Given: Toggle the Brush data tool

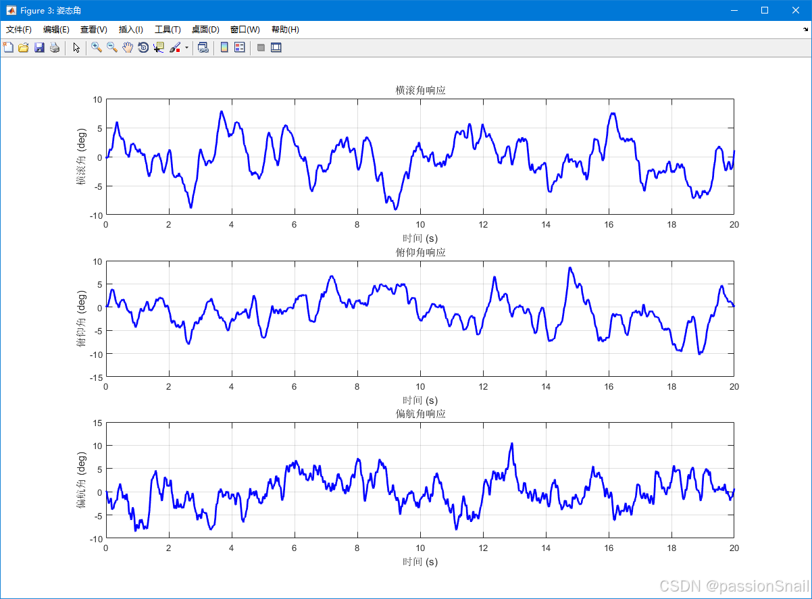Looking at the screenshot, I should [175, 47].
